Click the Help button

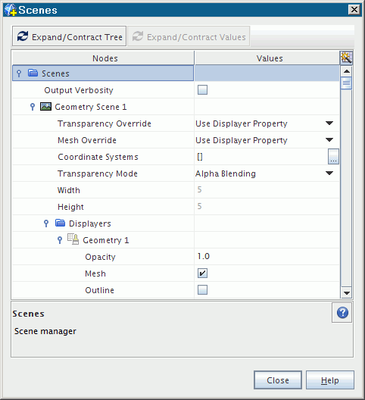(x=330, y=380)
